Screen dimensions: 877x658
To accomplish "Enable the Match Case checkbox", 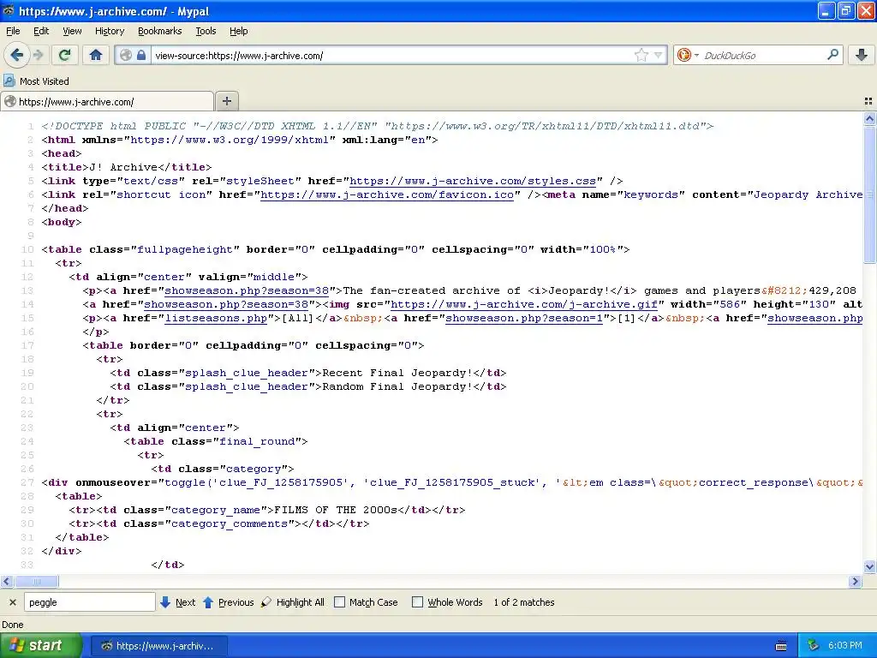I will tap(339, 602).
